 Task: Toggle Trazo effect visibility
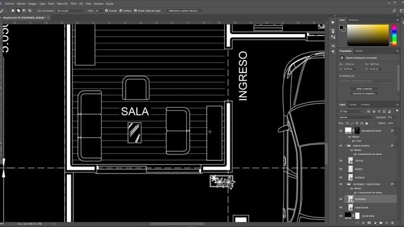(x=353, y=141)
